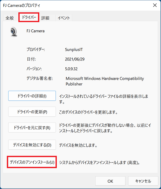Image resolution: width=161 pixels, height=189 pixels.
Task: Close the FJ Camera properties dialog
Action: pos(155,5)
